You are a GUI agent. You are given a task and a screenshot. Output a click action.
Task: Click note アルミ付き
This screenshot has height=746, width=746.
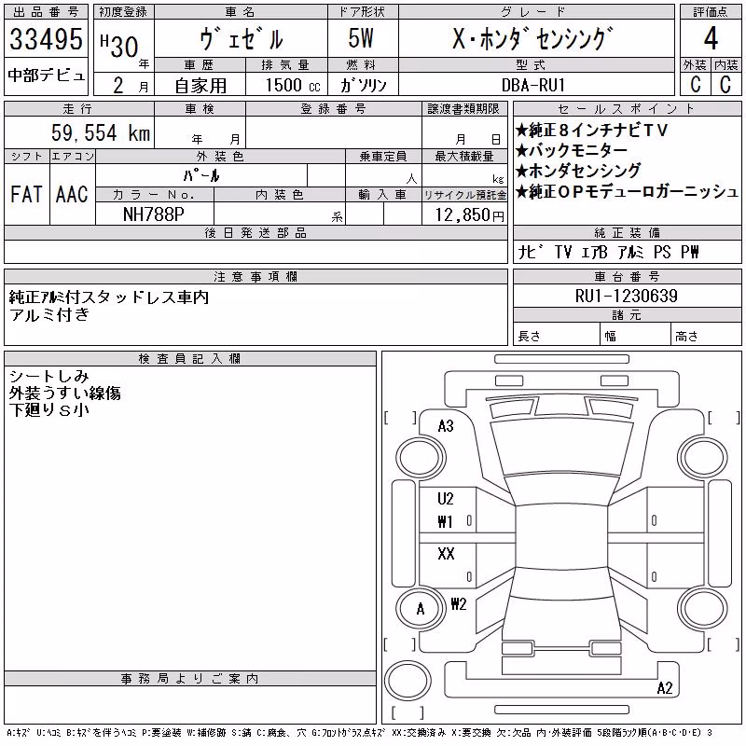[x=49, y=314]
